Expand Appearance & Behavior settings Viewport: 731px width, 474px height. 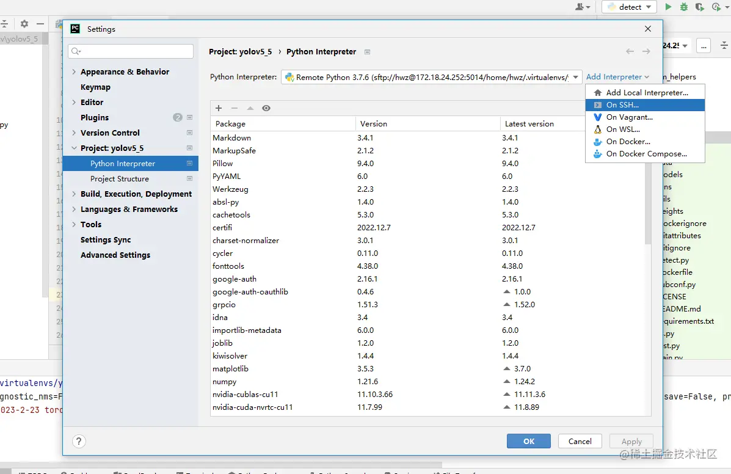pyautogui.click(x=74, y=72)
